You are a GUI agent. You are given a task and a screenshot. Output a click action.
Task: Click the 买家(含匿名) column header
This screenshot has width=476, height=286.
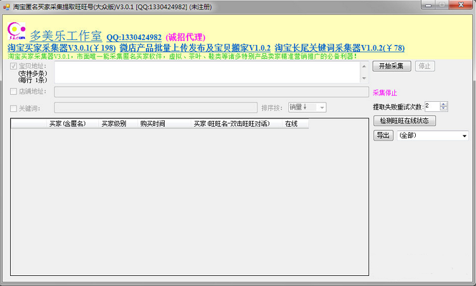(72, 123)
